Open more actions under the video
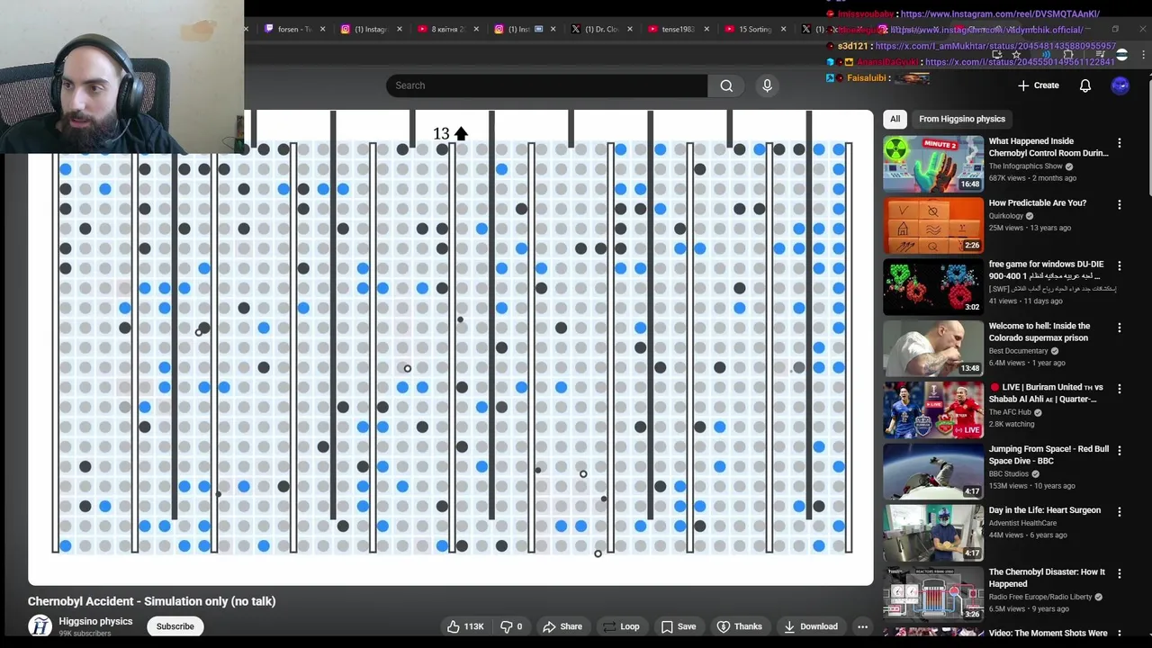Screen dimensions: 1152x648 [862, 626]
